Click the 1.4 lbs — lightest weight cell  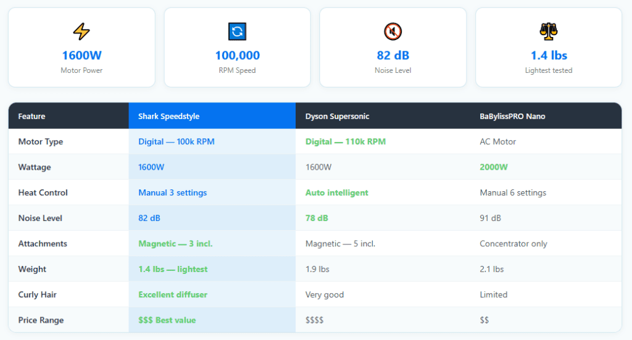pyautogui.click(x=173, y=269)
